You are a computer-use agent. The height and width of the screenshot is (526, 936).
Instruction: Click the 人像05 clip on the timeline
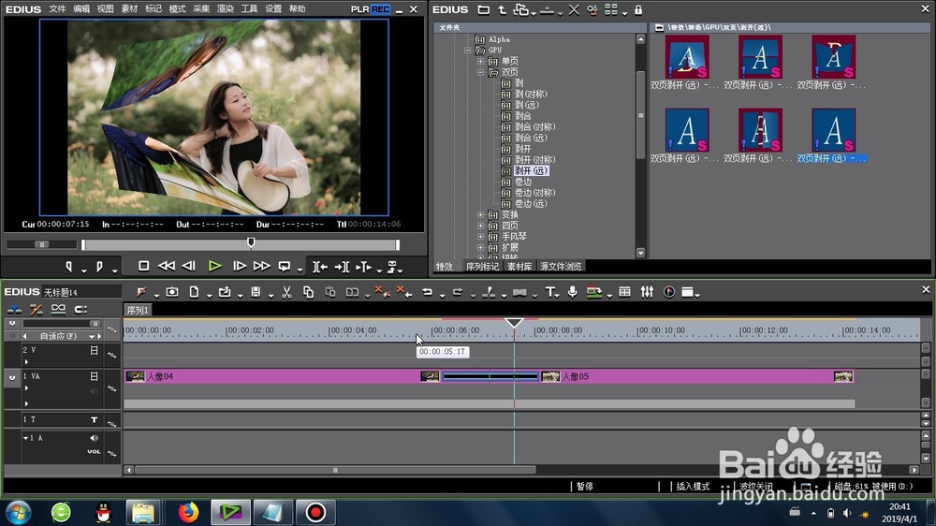pos(697,377)
